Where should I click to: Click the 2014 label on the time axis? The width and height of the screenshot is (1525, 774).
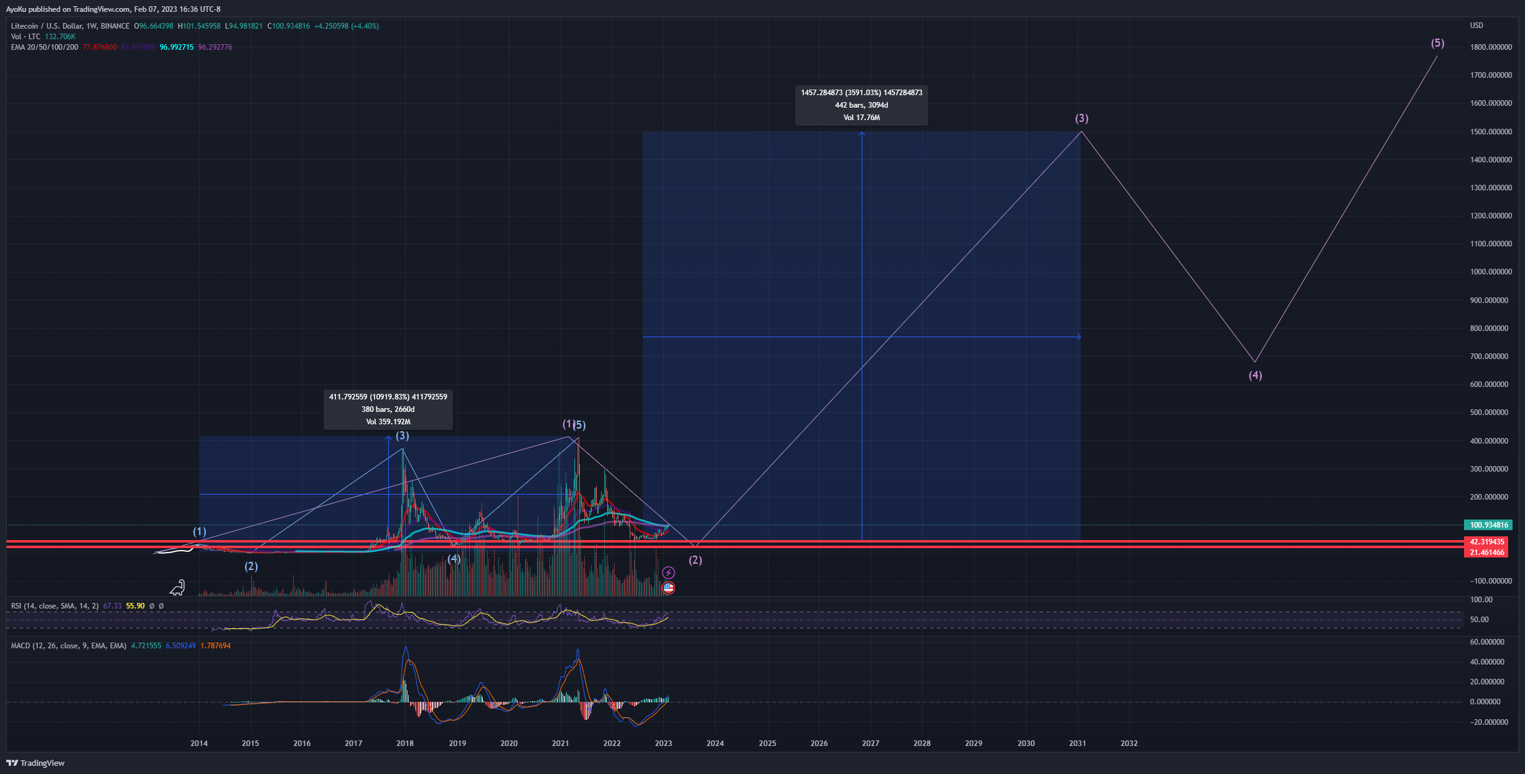pyautogui.click(x=199, y=744)
